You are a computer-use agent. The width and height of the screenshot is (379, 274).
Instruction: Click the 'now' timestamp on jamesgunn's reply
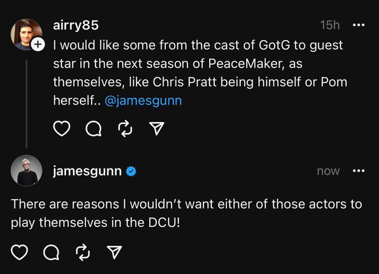[x=328, y=171]
